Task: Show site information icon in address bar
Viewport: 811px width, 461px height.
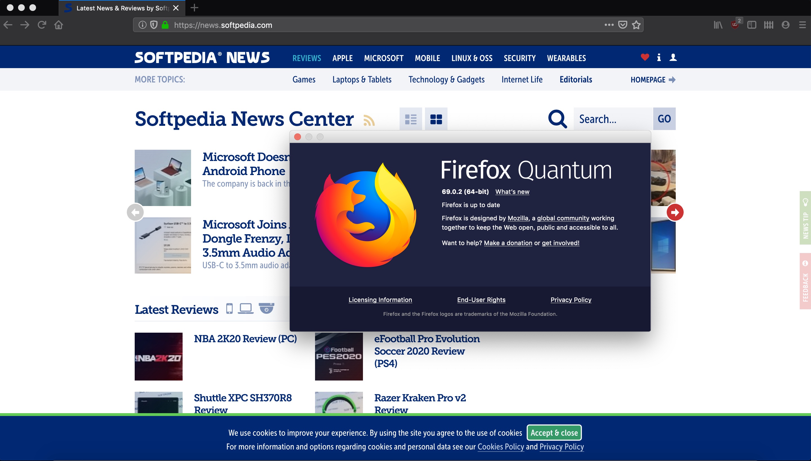Action: tap(142, 25)
